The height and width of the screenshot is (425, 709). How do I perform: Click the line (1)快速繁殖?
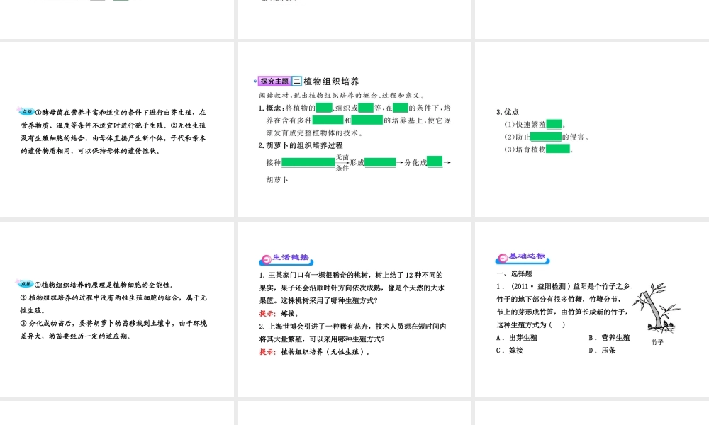[x=535, y=124]
